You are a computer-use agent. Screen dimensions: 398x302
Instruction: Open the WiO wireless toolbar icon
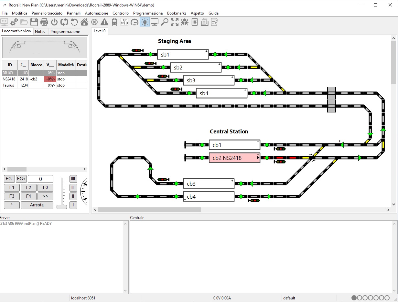(x=124, y=22)
